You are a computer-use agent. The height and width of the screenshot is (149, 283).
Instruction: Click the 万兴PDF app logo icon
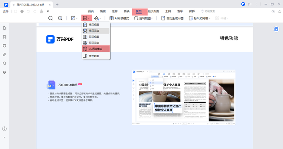tap(6, 5)
